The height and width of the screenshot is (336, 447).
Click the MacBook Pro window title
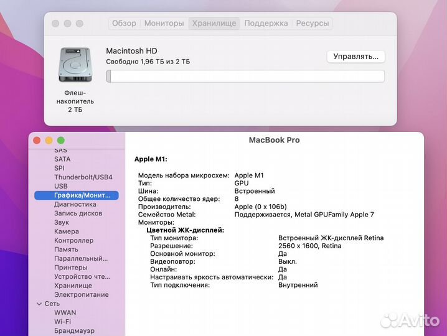pyautogui.click(x=275, y=140)
